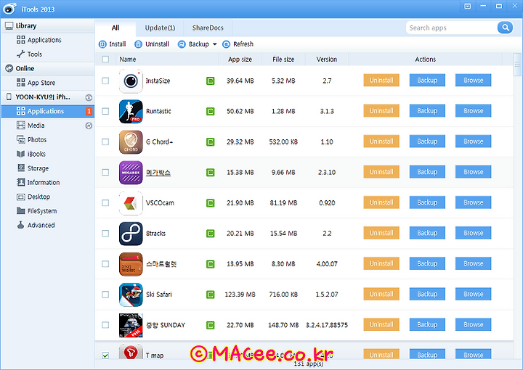Open iBooks in the sidebar
The width and height of the screenshot is (523, 370).
pyautogui.click(x=48, y=155)
